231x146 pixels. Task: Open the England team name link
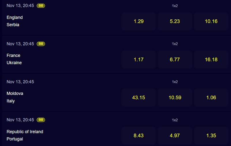(15, 17)
